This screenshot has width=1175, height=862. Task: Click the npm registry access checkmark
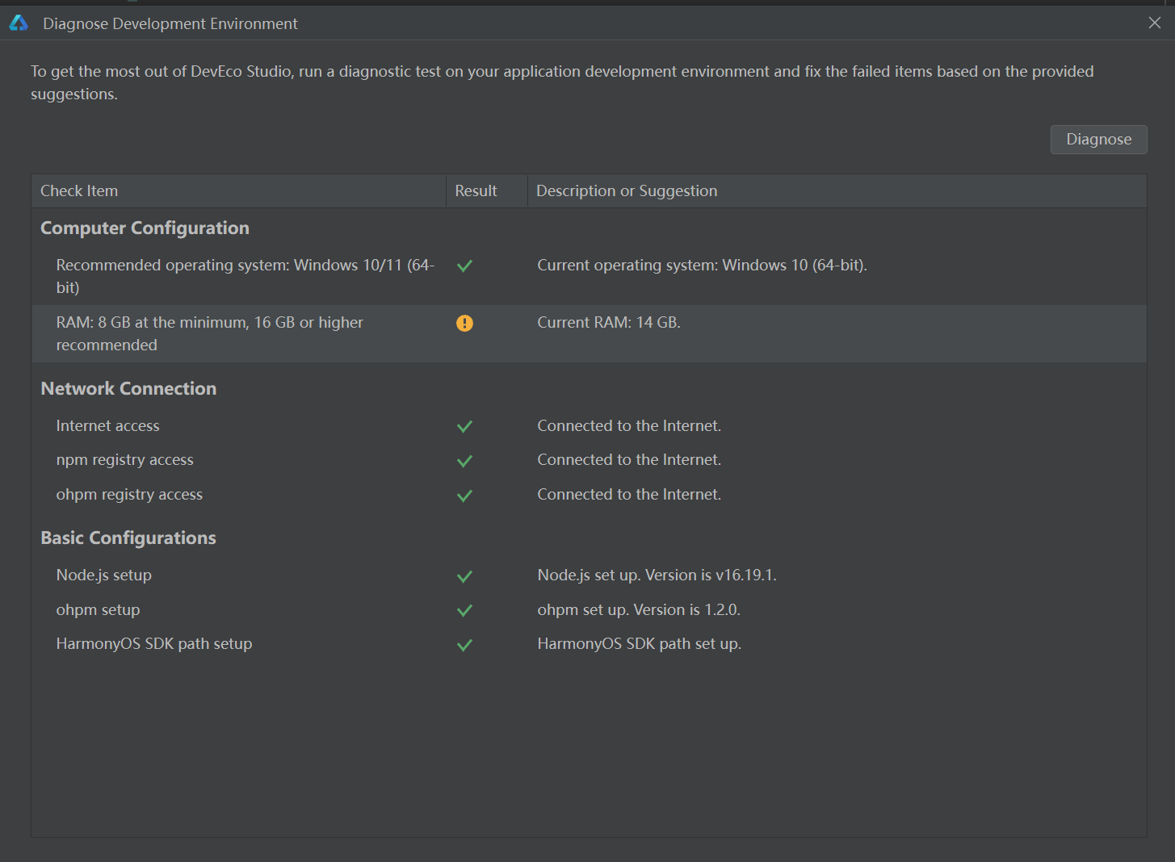464,461
